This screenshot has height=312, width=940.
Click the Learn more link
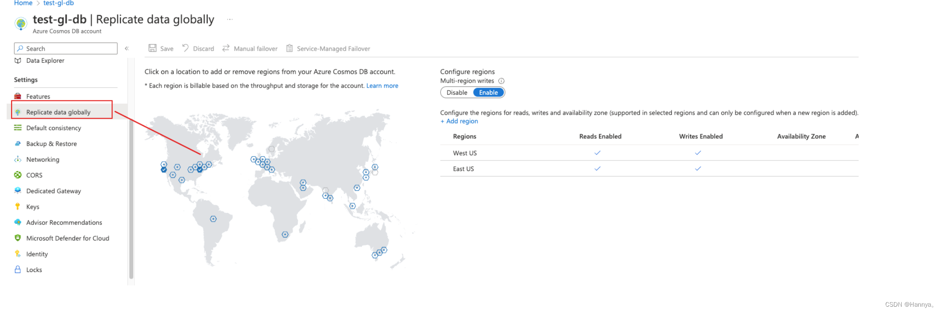click(x=382, y=86)
